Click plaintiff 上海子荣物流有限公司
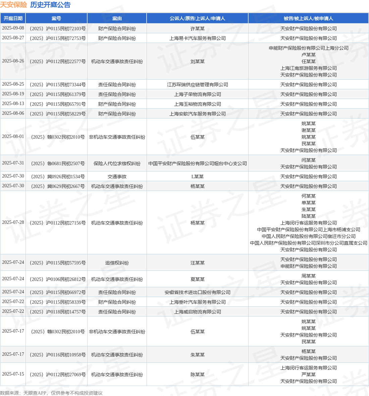The height and width of the screenshot is (396, 369). [197, 94]
